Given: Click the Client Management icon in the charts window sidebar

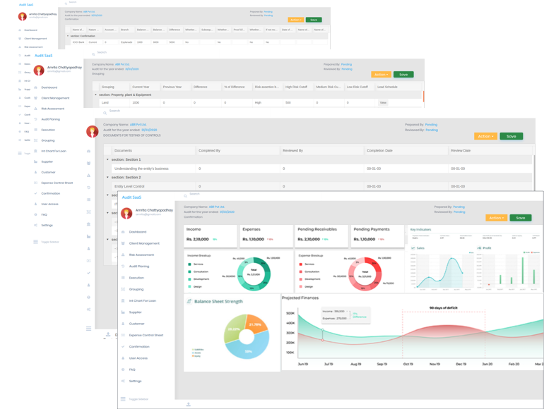Looking at the screenshot, I should coord(123,243).
